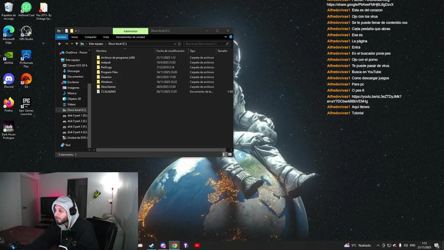Open the Archivo menu tab
444x250 pixels.
[62, 37]
